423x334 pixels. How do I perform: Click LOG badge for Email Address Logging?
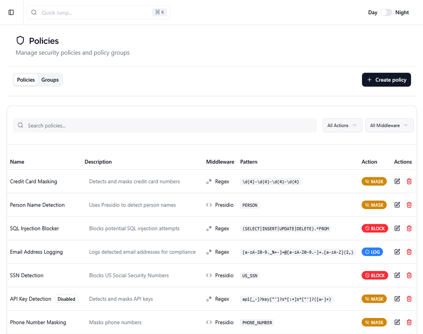point(372,252)
